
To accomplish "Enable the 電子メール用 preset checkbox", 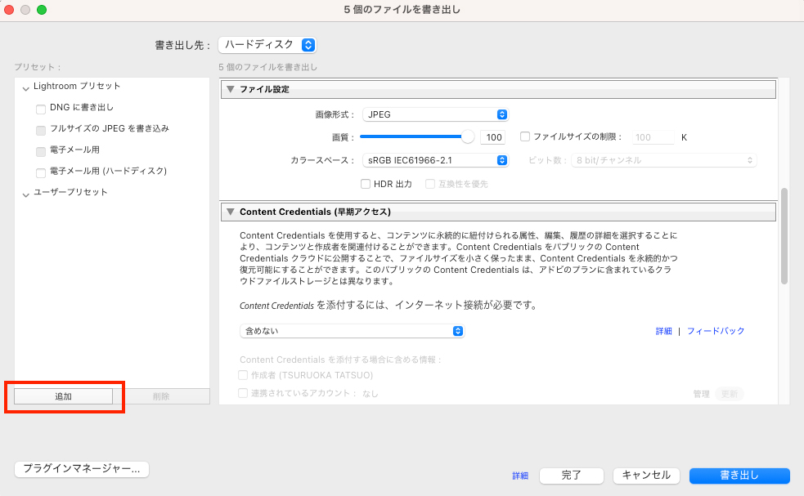I will pyautogui.click(x=40, y=150).
